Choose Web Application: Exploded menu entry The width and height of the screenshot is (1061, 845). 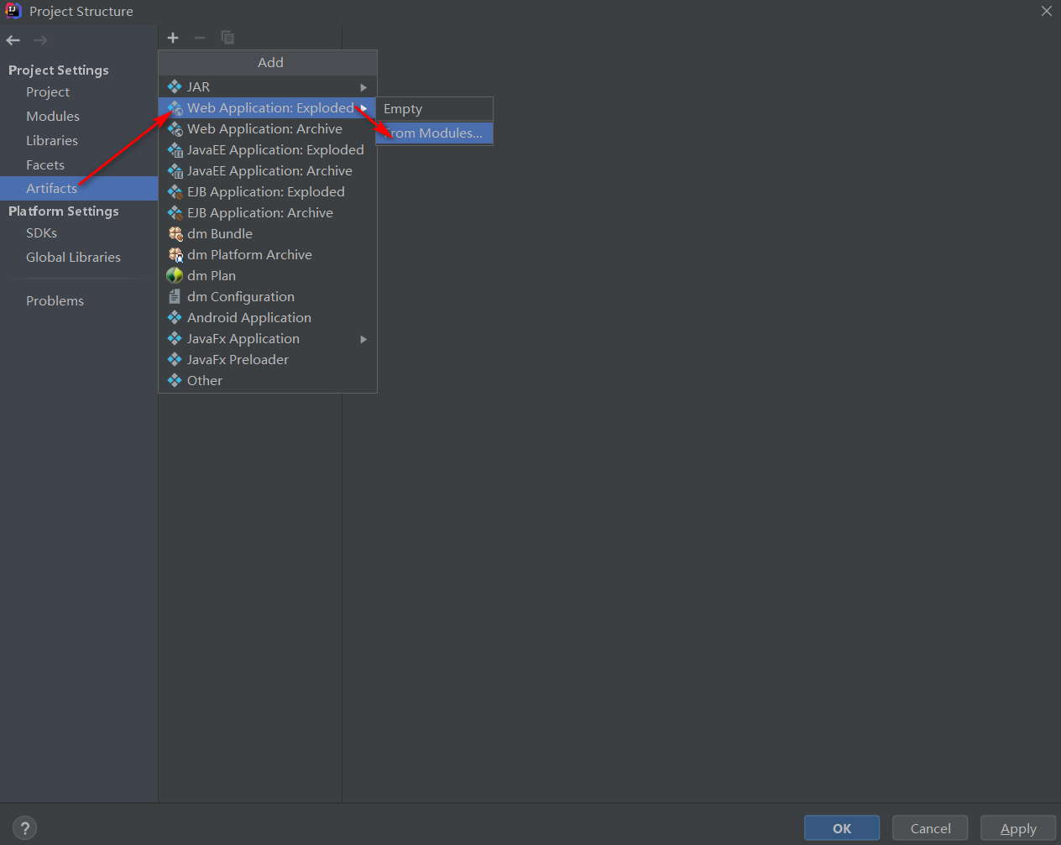point(268,108)
